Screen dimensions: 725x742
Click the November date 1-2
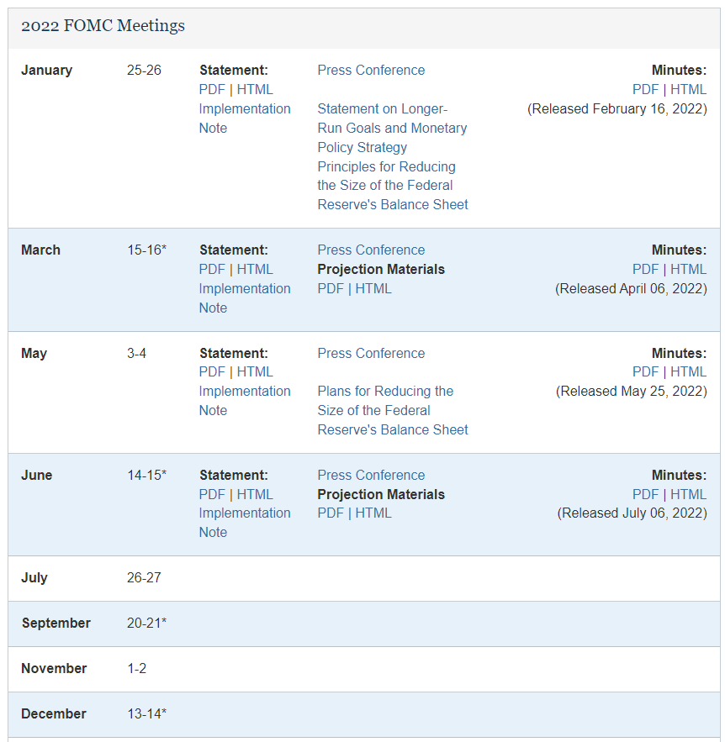[x=136, y=668]
